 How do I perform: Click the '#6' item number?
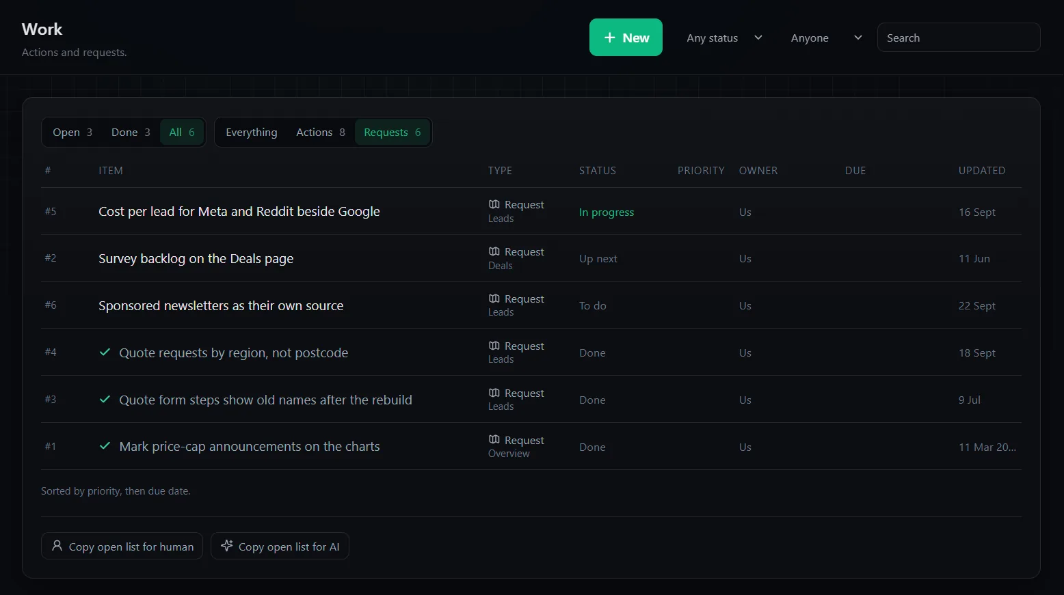coord(51,305)
